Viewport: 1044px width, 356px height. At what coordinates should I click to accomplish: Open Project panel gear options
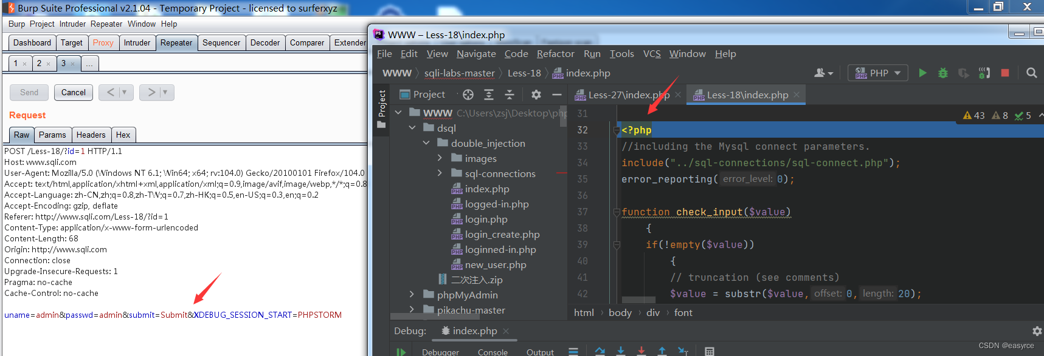pyautogui.click(x=536, y=95)
